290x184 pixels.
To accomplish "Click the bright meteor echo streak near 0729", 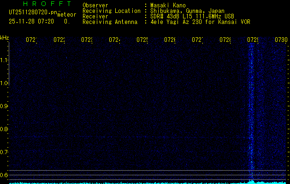I will tap(251, 111).
